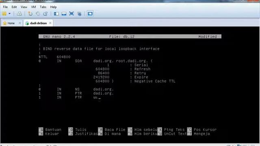Open the power options dropdown arrow
This screenshot has height=146, width=260.
(9, 13)
